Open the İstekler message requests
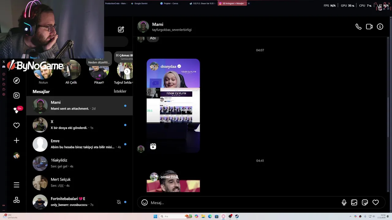The image size is (392, 220). point(120,91)
